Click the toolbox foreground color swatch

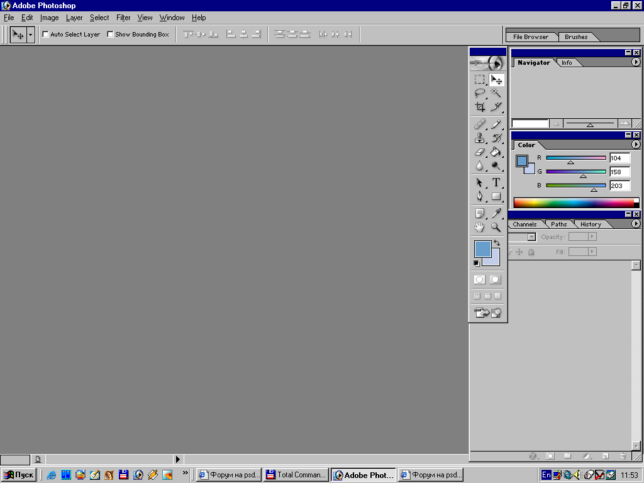coord(482,248)
